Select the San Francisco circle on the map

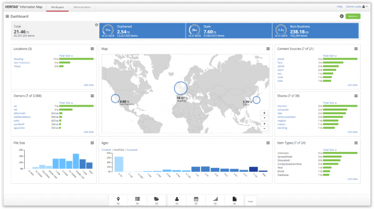click(x=115, y=98)
